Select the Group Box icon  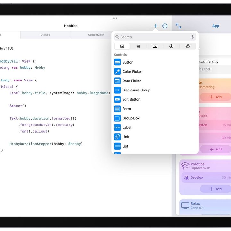click(x=117, y=118)
